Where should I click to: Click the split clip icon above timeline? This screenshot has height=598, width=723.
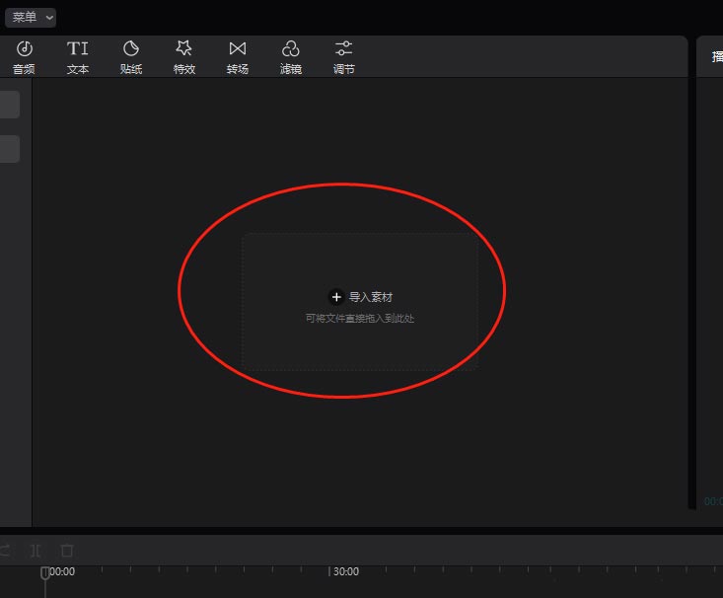[36, 550]
